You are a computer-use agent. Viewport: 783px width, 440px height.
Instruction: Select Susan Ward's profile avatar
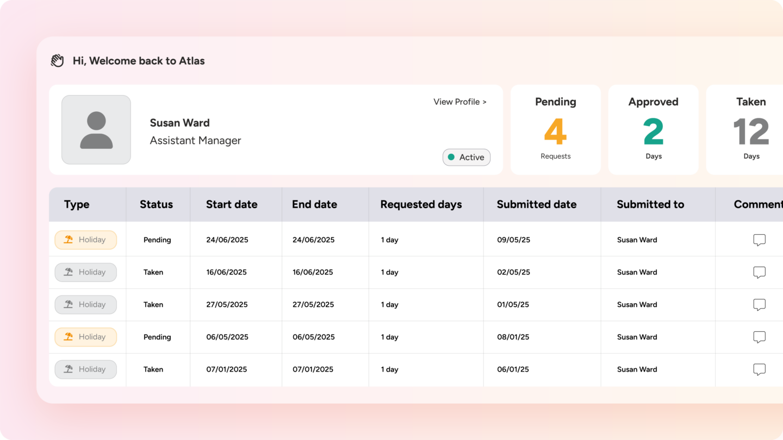pyautogui.click(x=96, y=130)
